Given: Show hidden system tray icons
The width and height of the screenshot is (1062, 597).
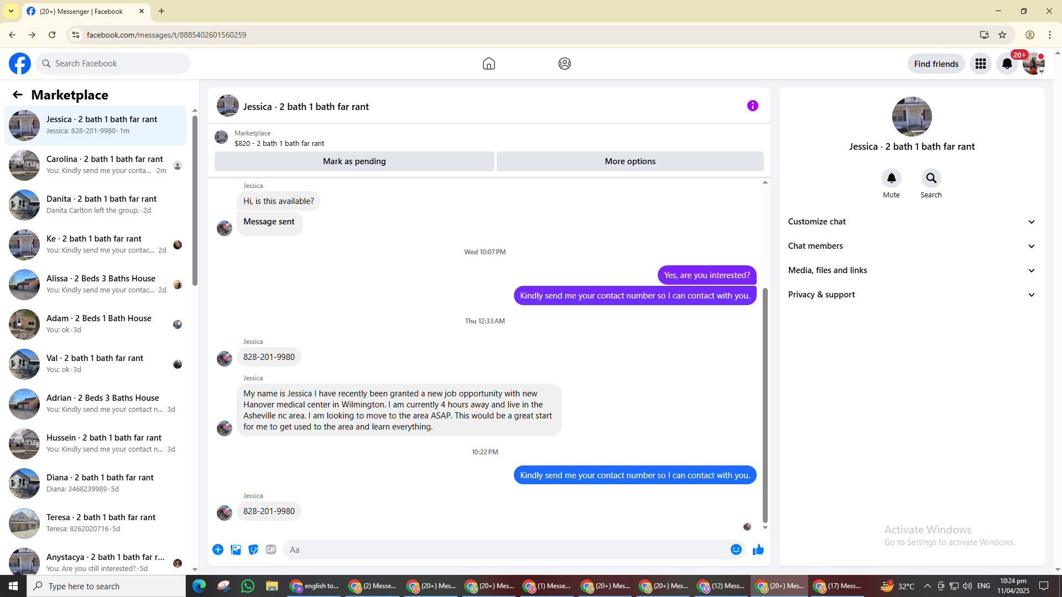Looking at the screenshot, I should (x=928, y=586).
